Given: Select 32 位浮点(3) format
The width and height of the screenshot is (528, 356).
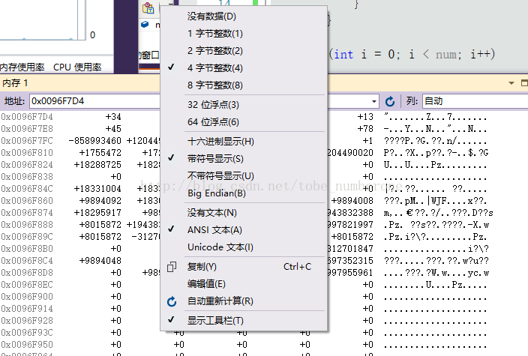Looking at the screenshot, I should point(242,105).
